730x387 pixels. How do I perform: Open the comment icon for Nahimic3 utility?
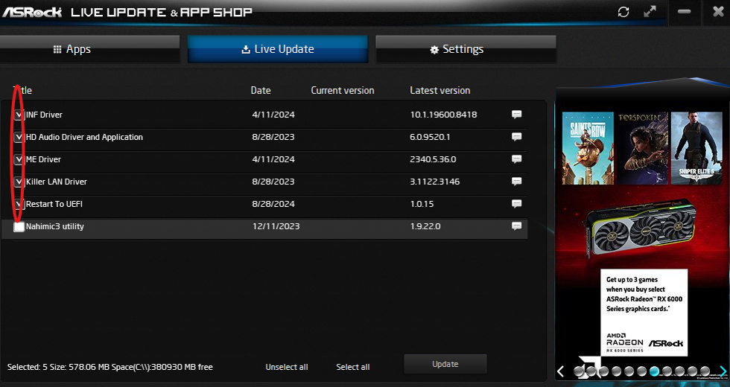(x=516, y=226)
